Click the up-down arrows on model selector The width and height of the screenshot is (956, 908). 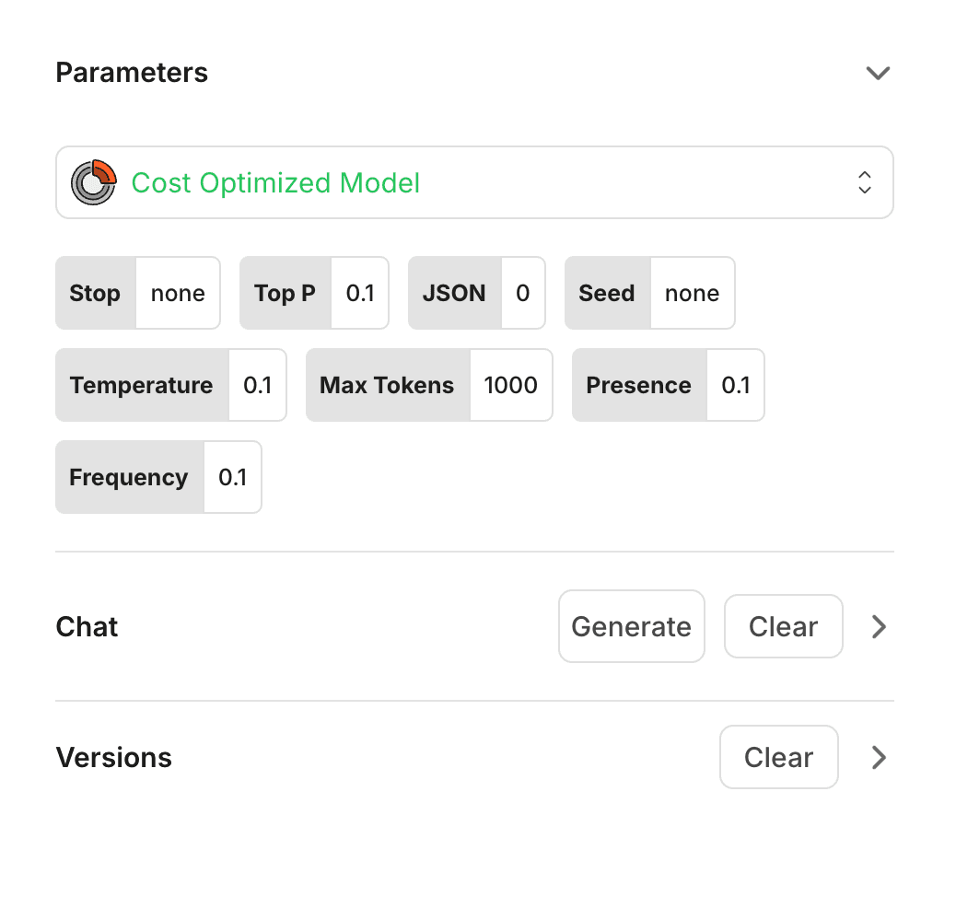(x=864, y=182)
